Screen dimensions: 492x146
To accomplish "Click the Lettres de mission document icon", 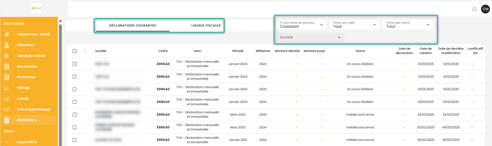I will (x=7, y=56).
